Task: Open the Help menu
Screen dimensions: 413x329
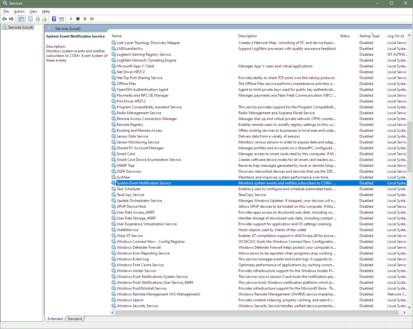Action: 46,11
